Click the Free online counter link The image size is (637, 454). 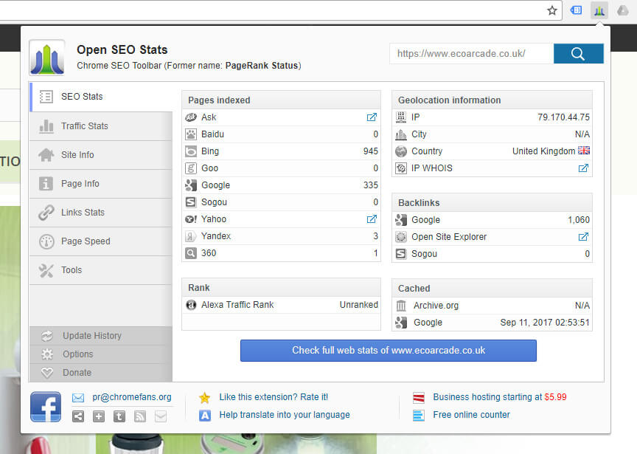(471, 415)
